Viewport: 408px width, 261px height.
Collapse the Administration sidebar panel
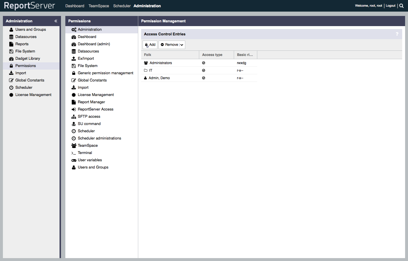click(x=56, y=21)
